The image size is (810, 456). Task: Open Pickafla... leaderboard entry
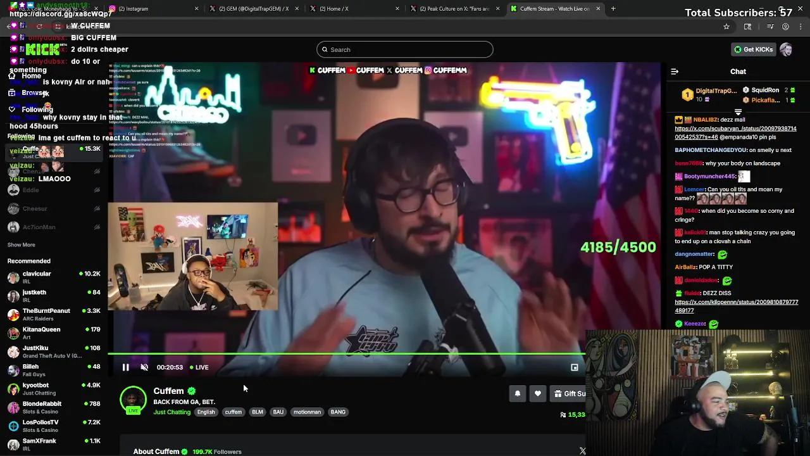tap(768, 100)
